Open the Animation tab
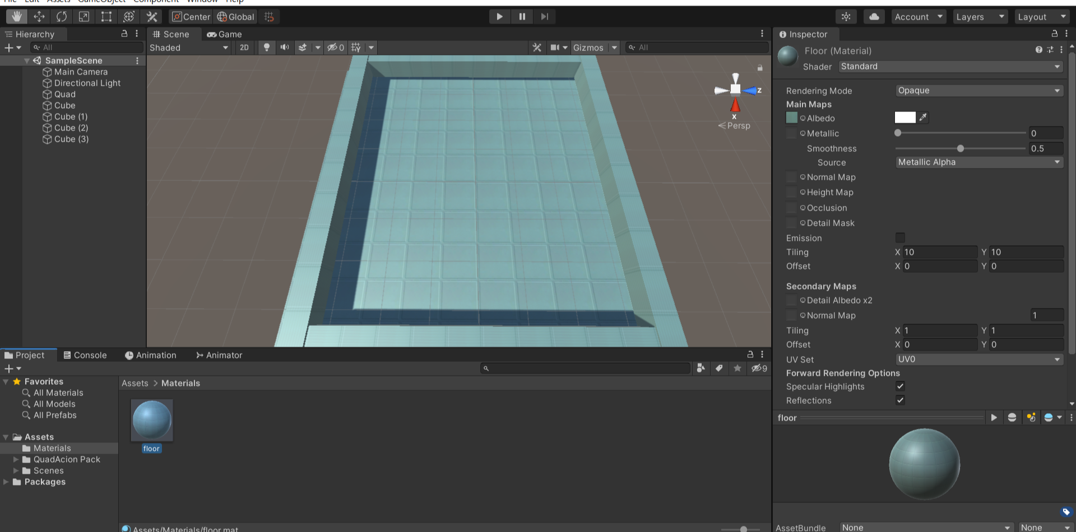 point(150,355)
